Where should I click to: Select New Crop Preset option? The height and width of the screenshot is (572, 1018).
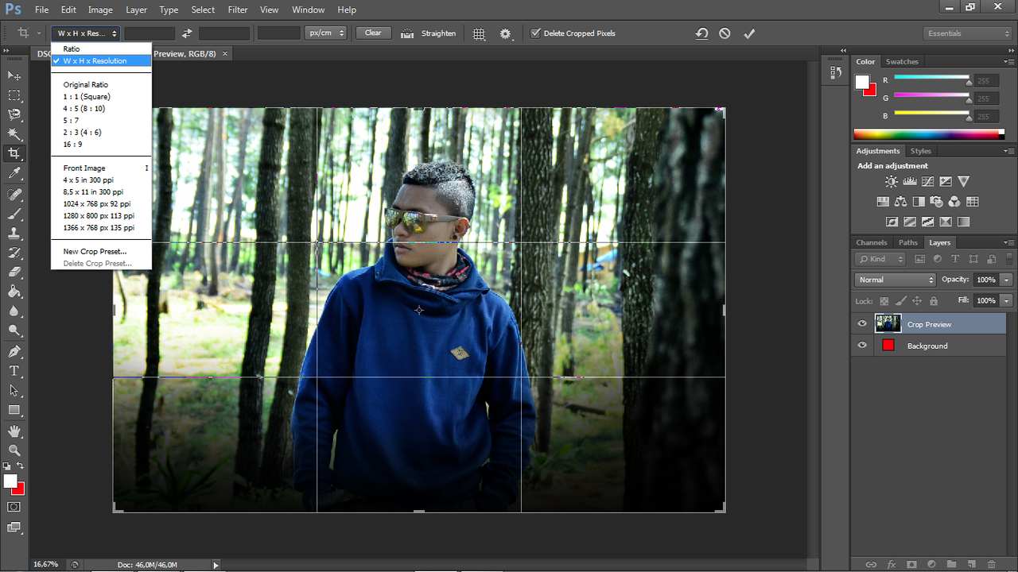[95, 252]
